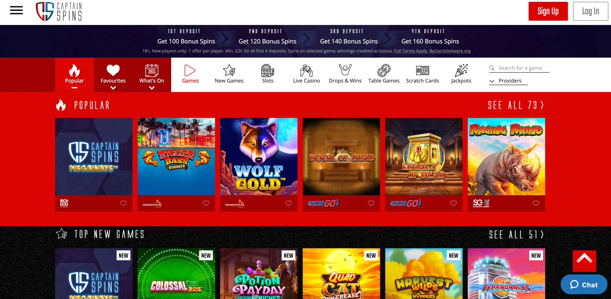This screenshot has width=611, height=299.
Task: Open the Bigger Bass Bonanza game thumbnail
Action: 176,156
